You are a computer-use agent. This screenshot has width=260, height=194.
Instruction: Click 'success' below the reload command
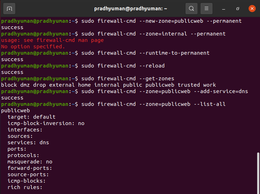12,72
